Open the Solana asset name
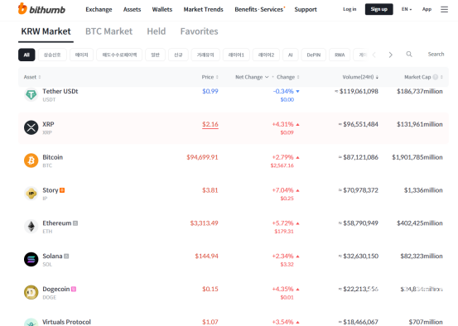Viewport: 458px width, 326px height. [x=52, y=256]
